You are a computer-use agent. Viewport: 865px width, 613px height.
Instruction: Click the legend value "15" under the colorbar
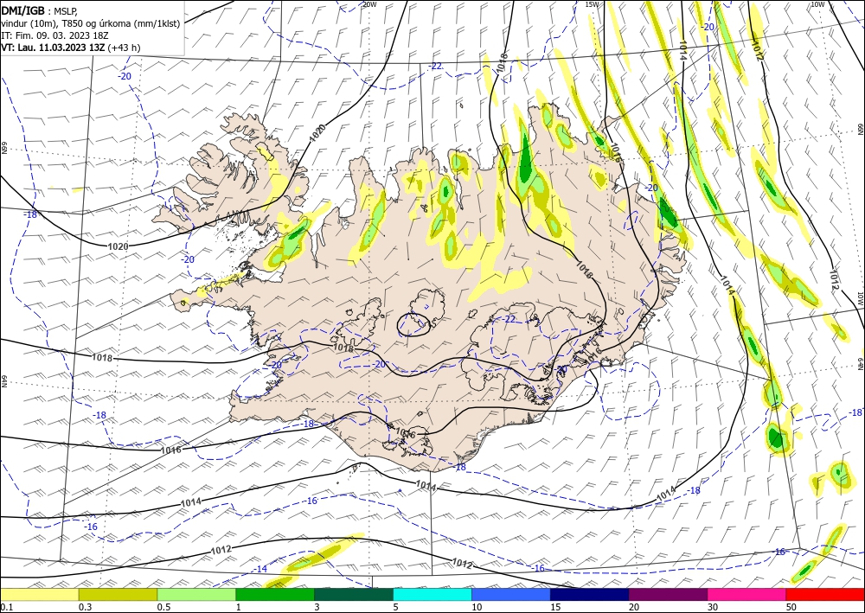[555, 607]
